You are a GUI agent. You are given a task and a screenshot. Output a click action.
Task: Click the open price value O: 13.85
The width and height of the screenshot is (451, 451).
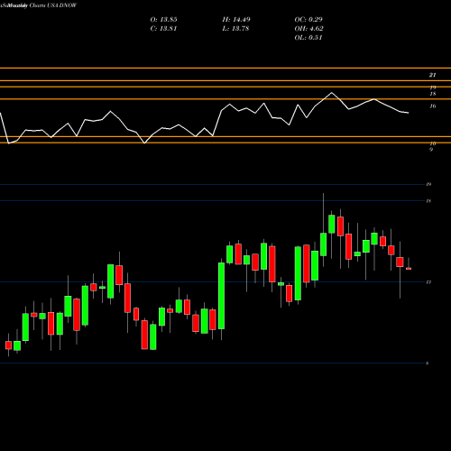tap(163, 20)
